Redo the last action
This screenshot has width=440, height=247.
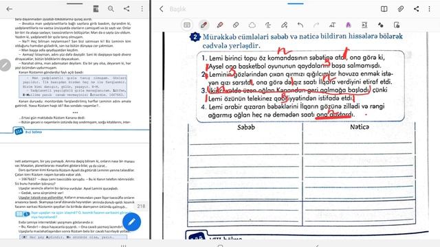(x=316, y=25)
